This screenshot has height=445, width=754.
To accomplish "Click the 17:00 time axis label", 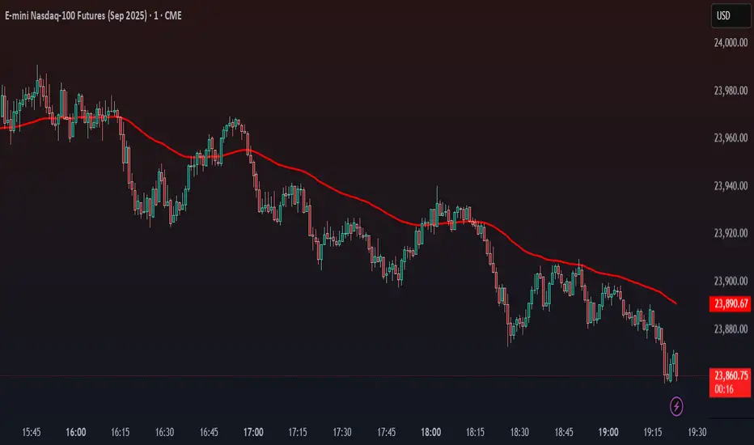I will [253, 432].
